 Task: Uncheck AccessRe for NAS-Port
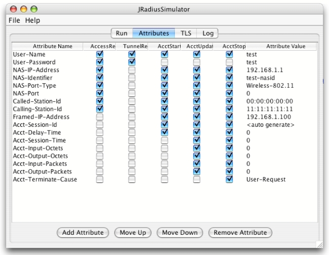(100, 93)
